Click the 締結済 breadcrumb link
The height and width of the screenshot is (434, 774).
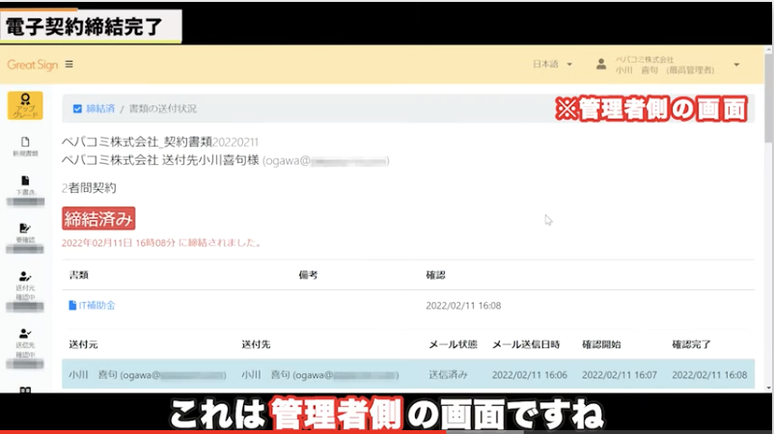pos(100,109)
